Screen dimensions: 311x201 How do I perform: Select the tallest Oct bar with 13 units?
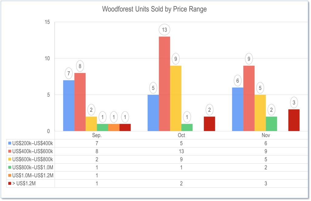coord(164,84)
